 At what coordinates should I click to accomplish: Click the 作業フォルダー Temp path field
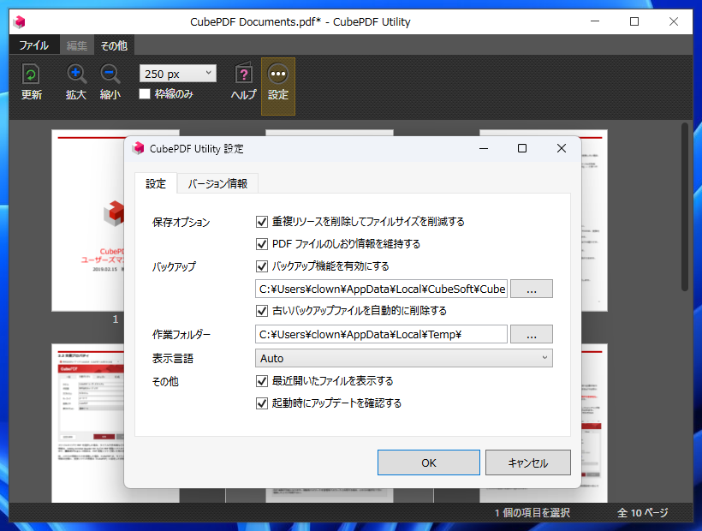[x=381, y=334]
